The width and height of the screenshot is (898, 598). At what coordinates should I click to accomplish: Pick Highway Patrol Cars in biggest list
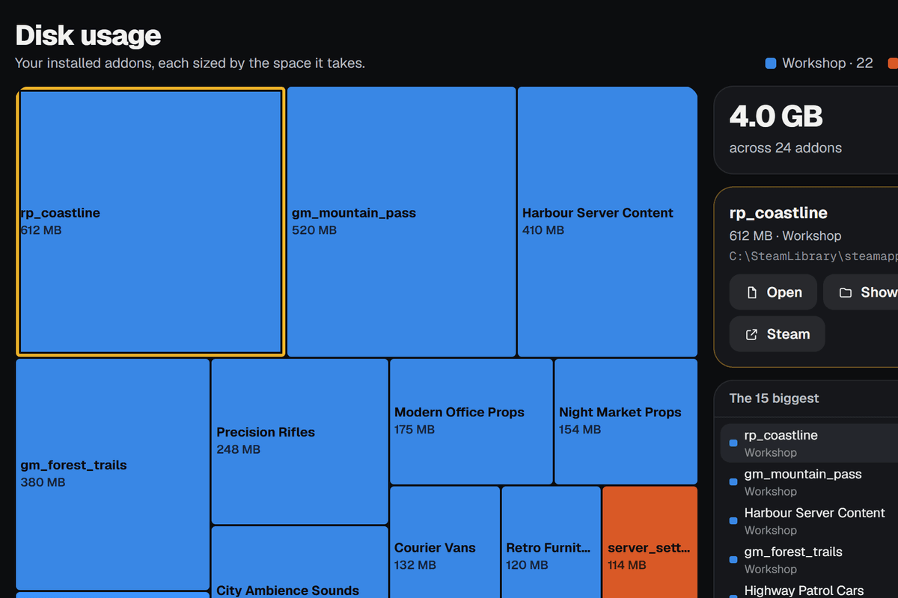click(809, 591)
